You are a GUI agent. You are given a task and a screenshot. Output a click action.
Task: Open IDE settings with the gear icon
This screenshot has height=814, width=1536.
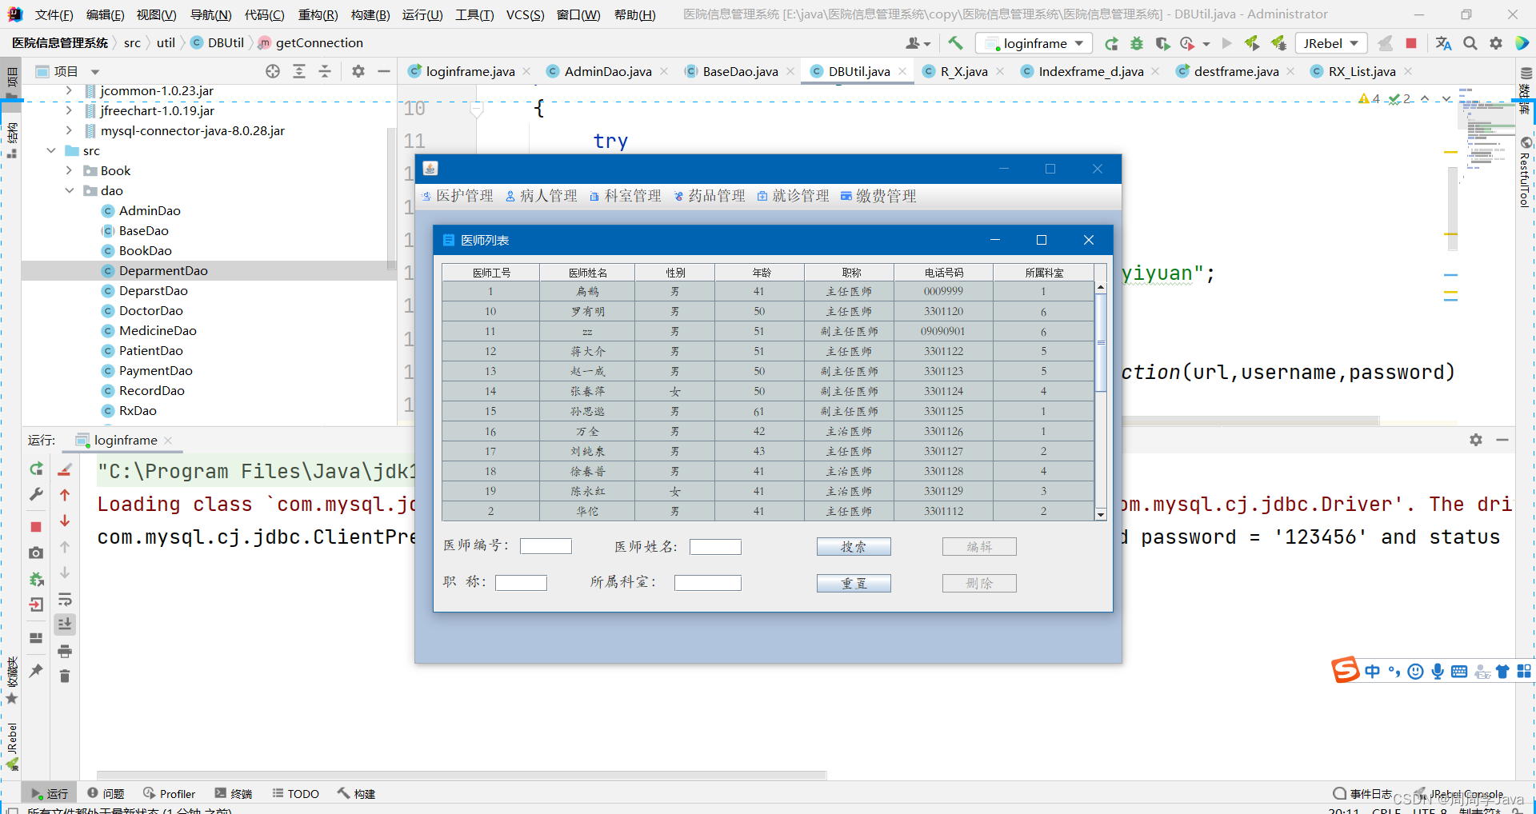[x=1496, y=43]
